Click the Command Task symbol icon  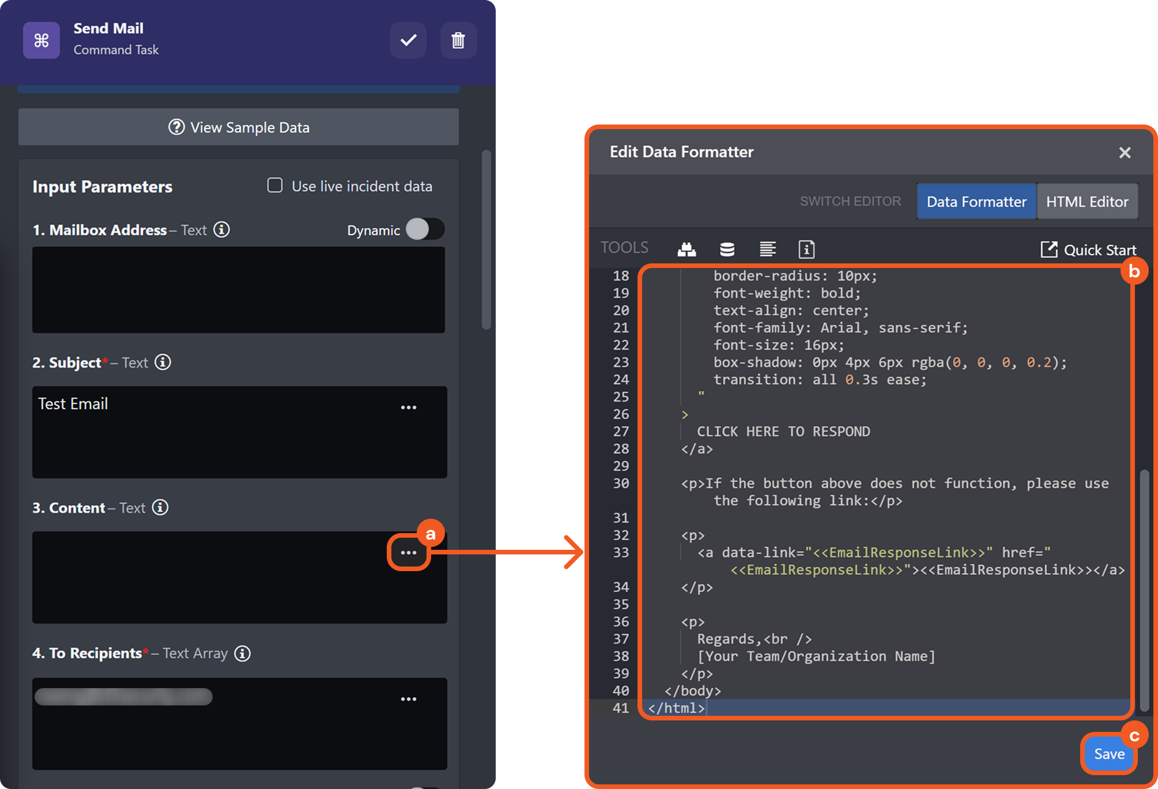pyautogui.click(x=42, y=40)
